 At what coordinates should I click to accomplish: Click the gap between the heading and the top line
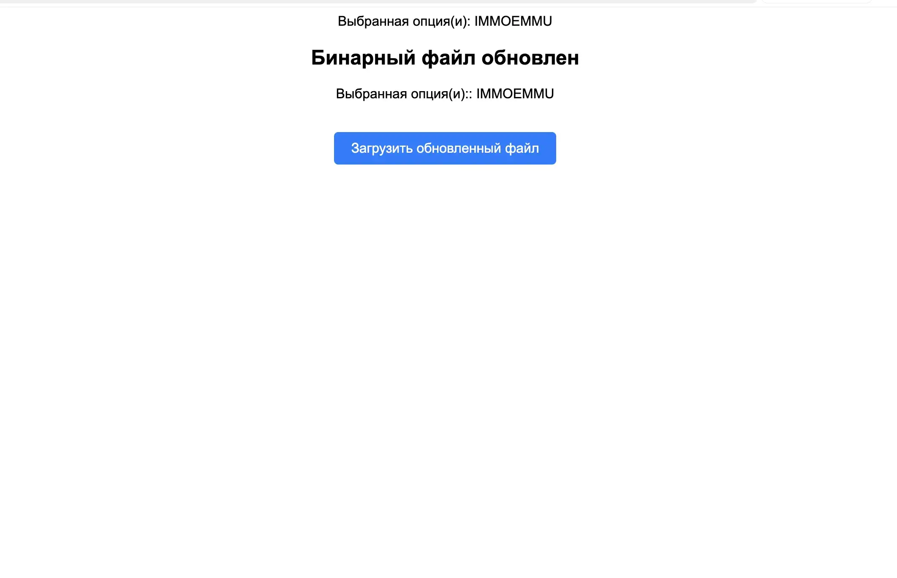445,37
